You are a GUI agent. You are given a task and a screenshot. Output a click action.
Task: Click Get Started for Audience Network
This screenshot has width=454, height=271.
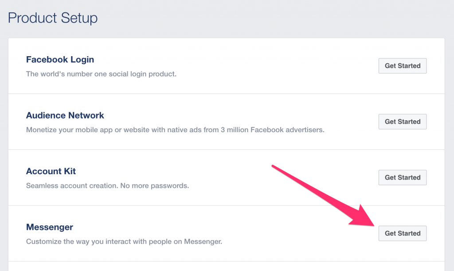pos(403,122)
